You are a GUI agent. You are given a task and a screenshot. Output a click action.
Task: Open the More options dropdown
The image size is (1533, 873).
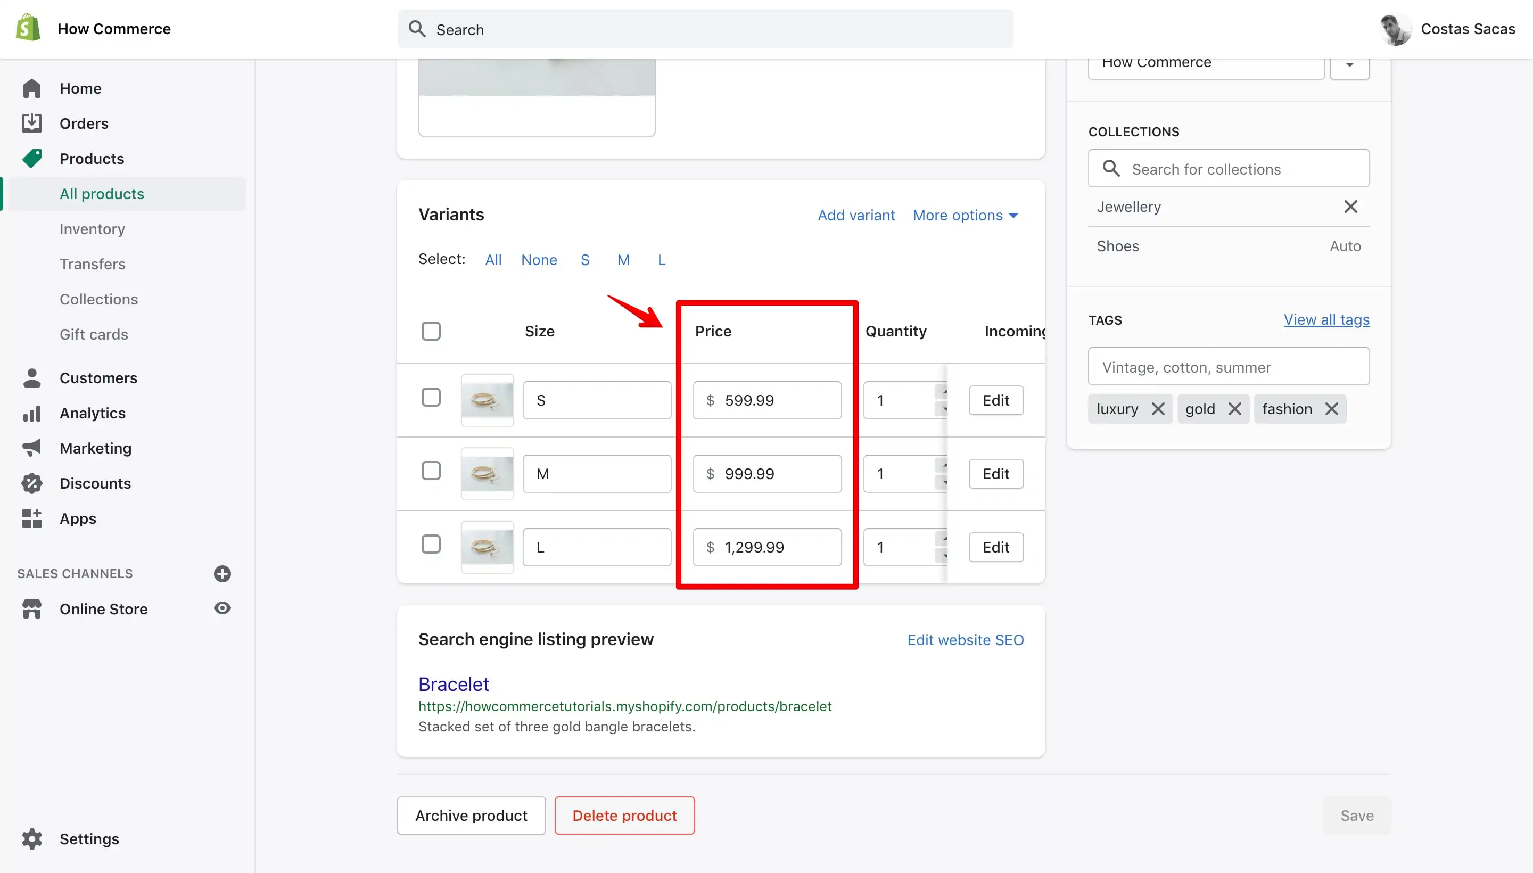965,215
